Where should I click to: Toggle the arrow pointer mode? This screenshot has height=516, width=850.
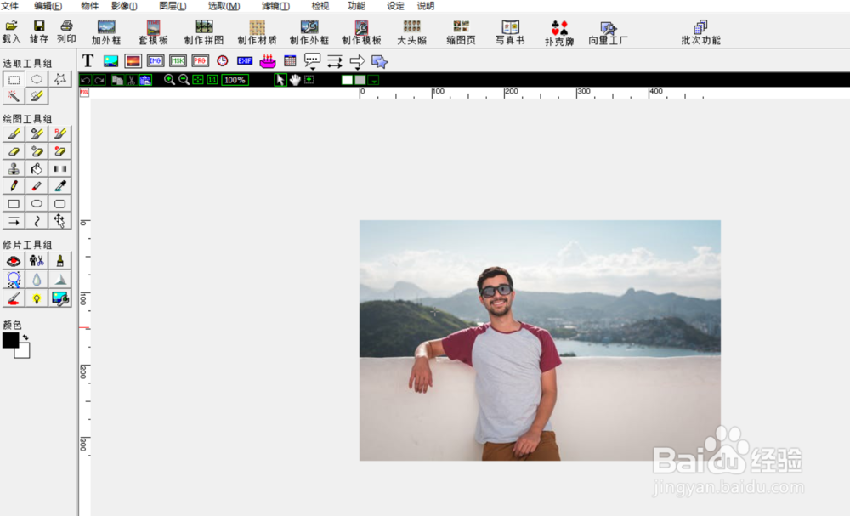click(x=280, y=80)
